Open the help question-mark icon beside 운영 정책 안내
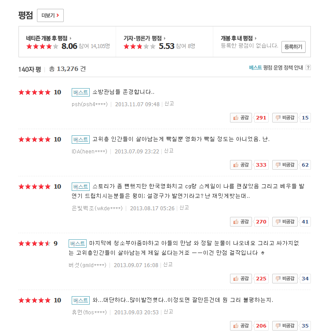The image size is (321, 335). (x=308, y=67)
